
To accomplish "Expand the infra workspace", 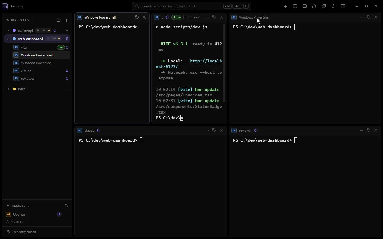I will (x=8, y=89).
